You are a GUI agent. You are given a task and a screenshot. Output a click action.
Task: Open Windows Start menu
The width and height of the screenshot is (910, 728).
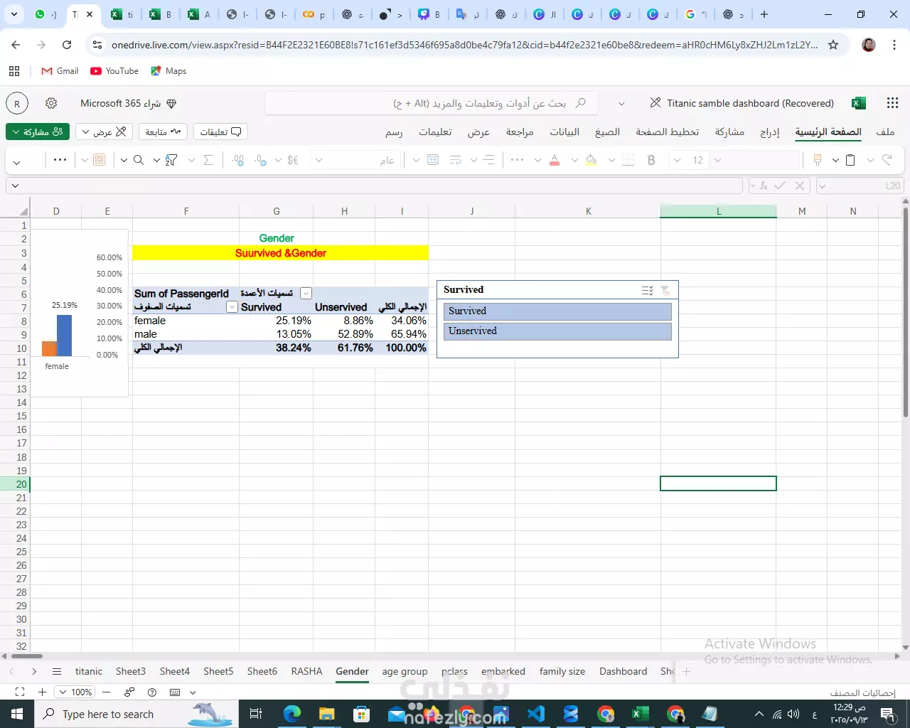[16, 714]
